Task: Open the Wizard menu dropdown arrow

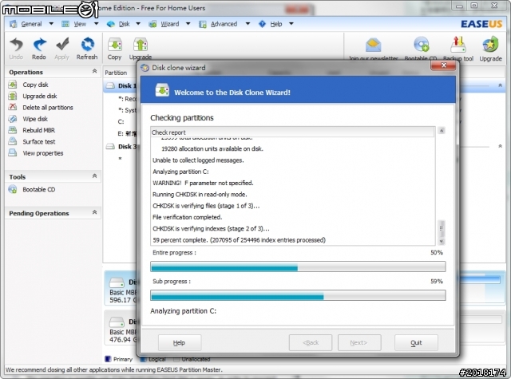Action: [x=188, y=24]
